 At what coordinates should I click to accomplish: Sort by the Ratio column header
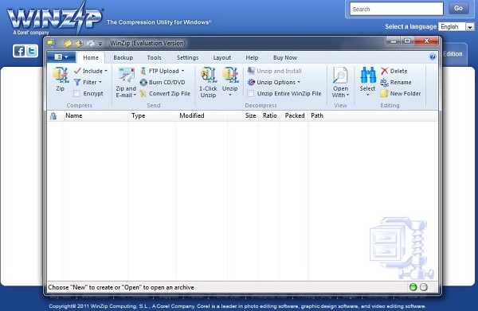point(269,115)
